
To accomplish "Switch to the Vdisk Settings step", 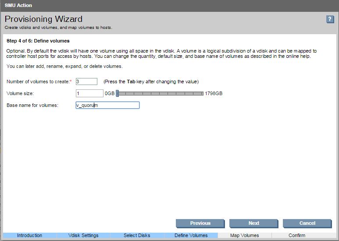I will coord(83,235).
